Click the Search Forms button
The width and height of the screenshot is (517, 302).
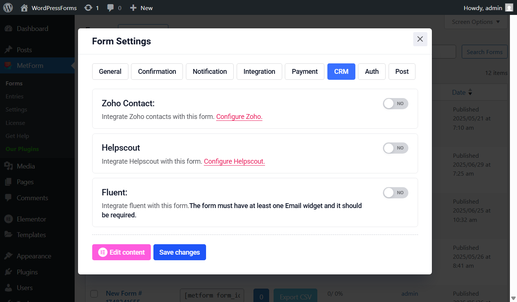point(485,52)
